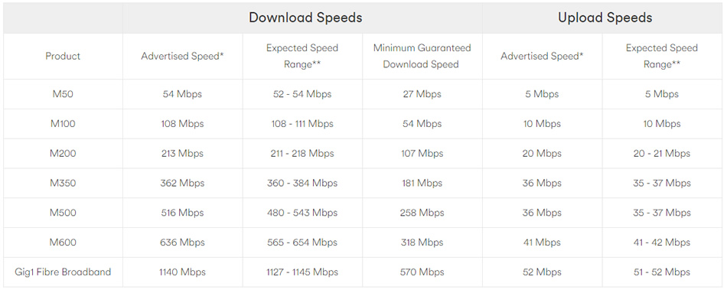Screen dimensions: 727x293
Task: Click the Upload Speeds header
Action: click(605, 18)
